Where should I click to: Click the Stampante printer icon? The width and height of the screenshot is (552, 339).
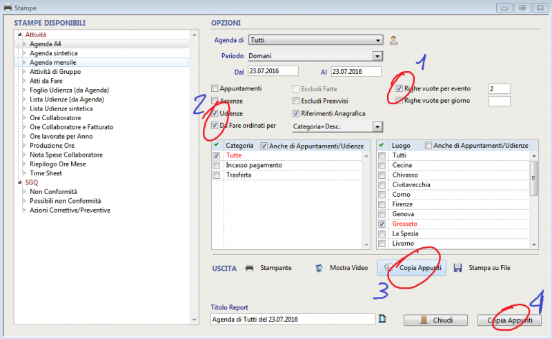point(250,267)
